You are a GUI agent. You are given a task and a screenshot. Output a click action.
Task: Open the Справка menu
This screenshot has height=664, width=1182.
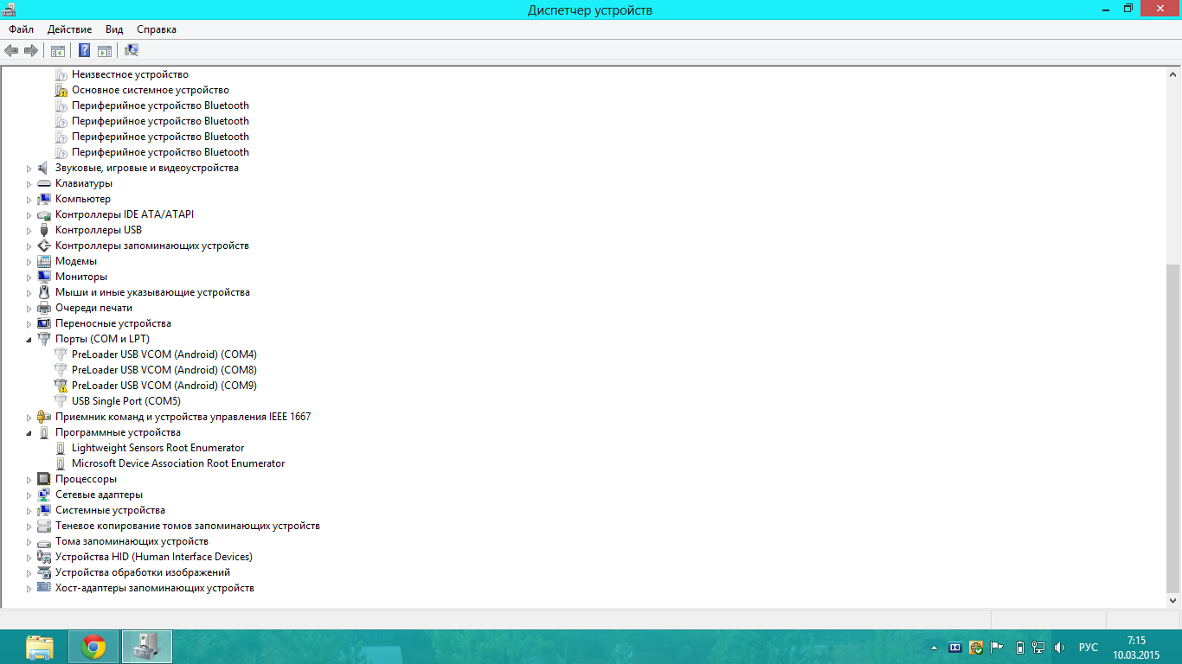tap(157, 29)
